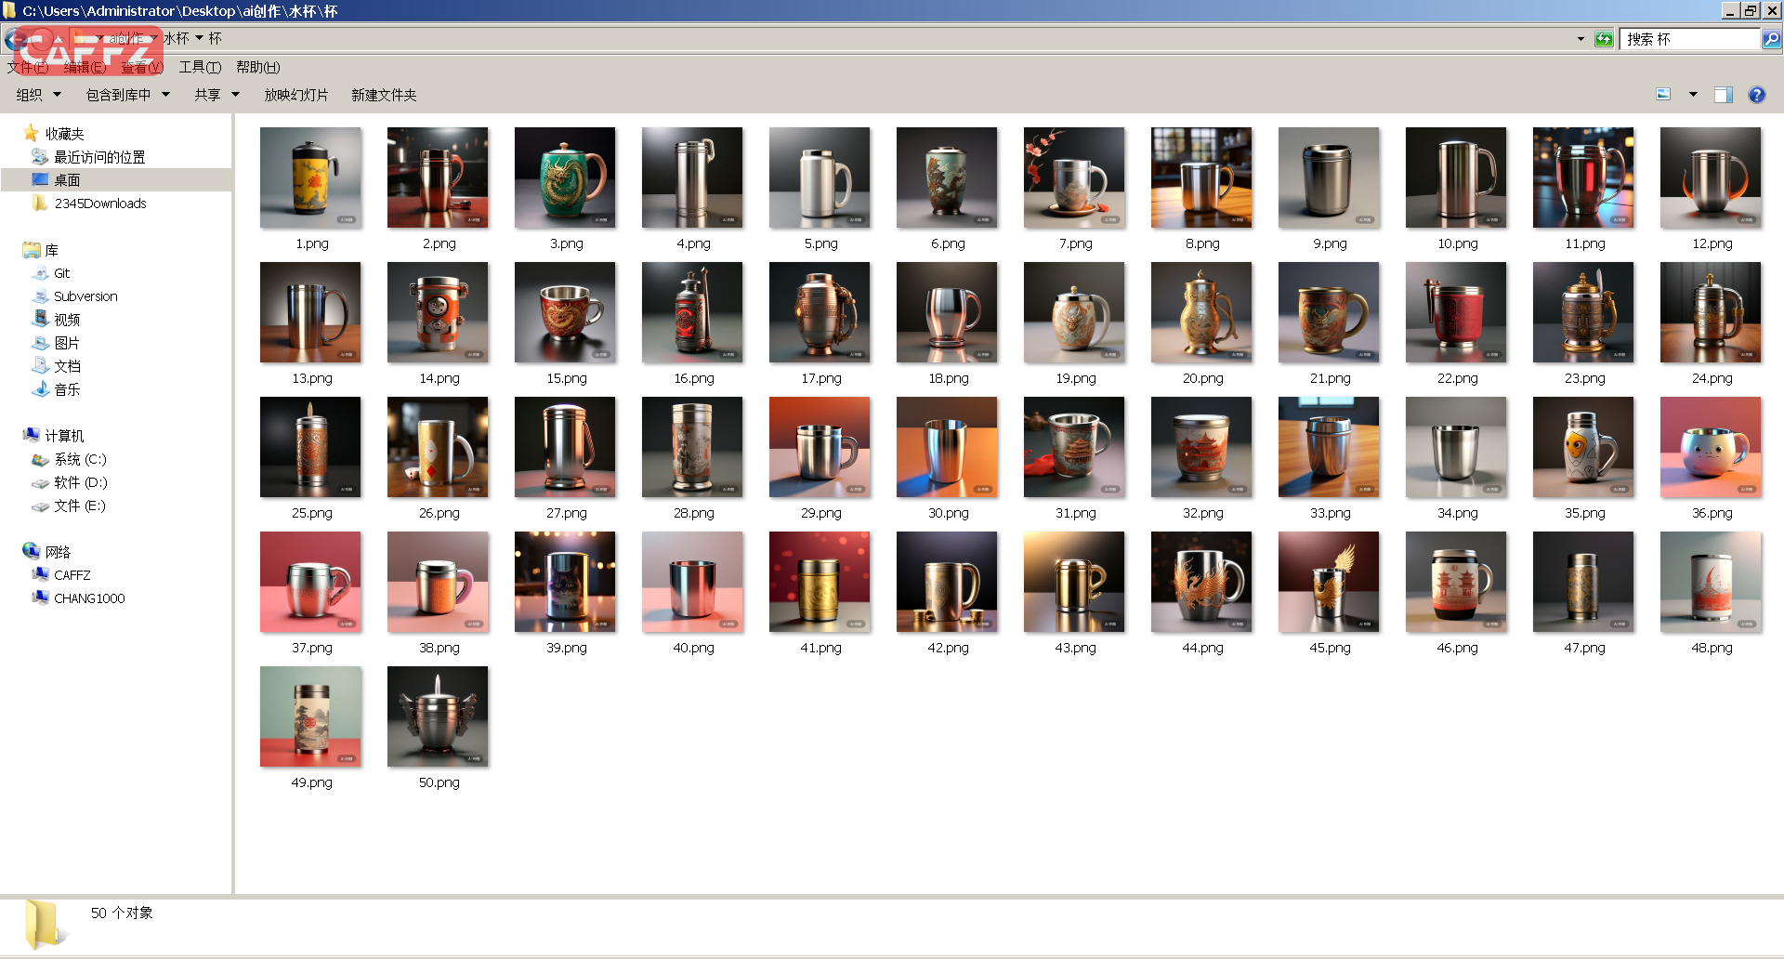Toggle the preview pane button

(x=1723, y=95)
